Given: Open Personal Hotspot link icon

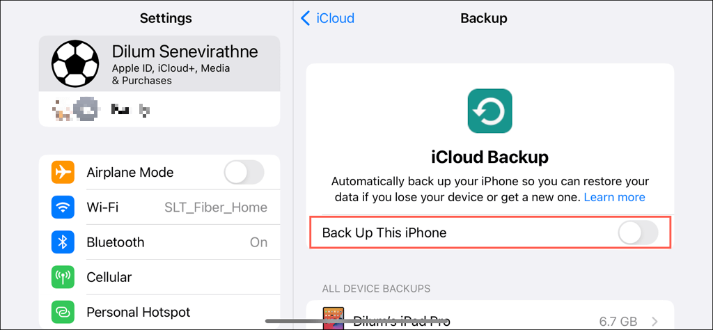Looking at the screenshot, I should (x=63, y=313).
